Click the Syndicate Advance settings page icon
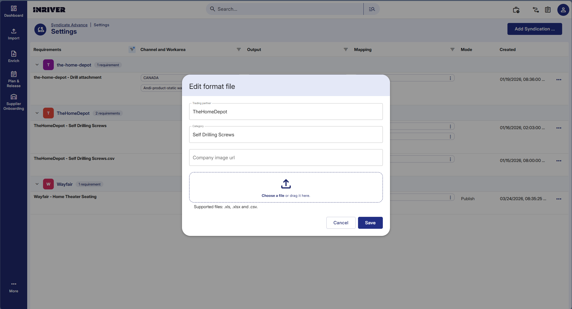 point(40,30)
